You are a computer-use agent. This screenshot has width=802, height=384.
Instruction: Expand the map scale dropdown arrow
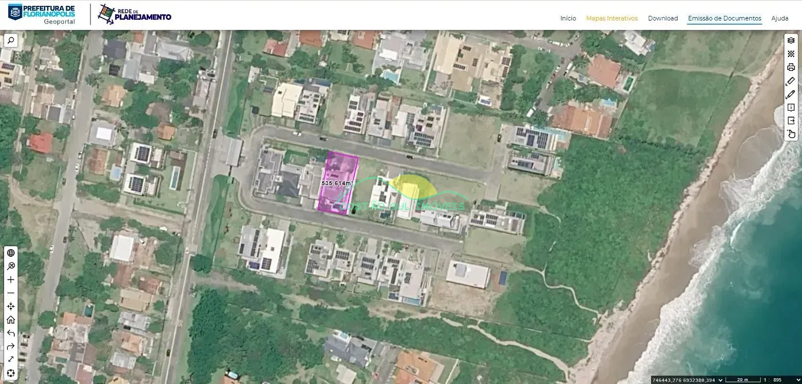798,380
